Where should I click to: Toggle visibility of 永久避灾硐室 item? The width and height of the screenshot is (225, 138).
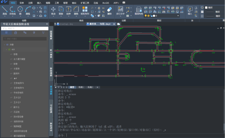pos(11,59)
